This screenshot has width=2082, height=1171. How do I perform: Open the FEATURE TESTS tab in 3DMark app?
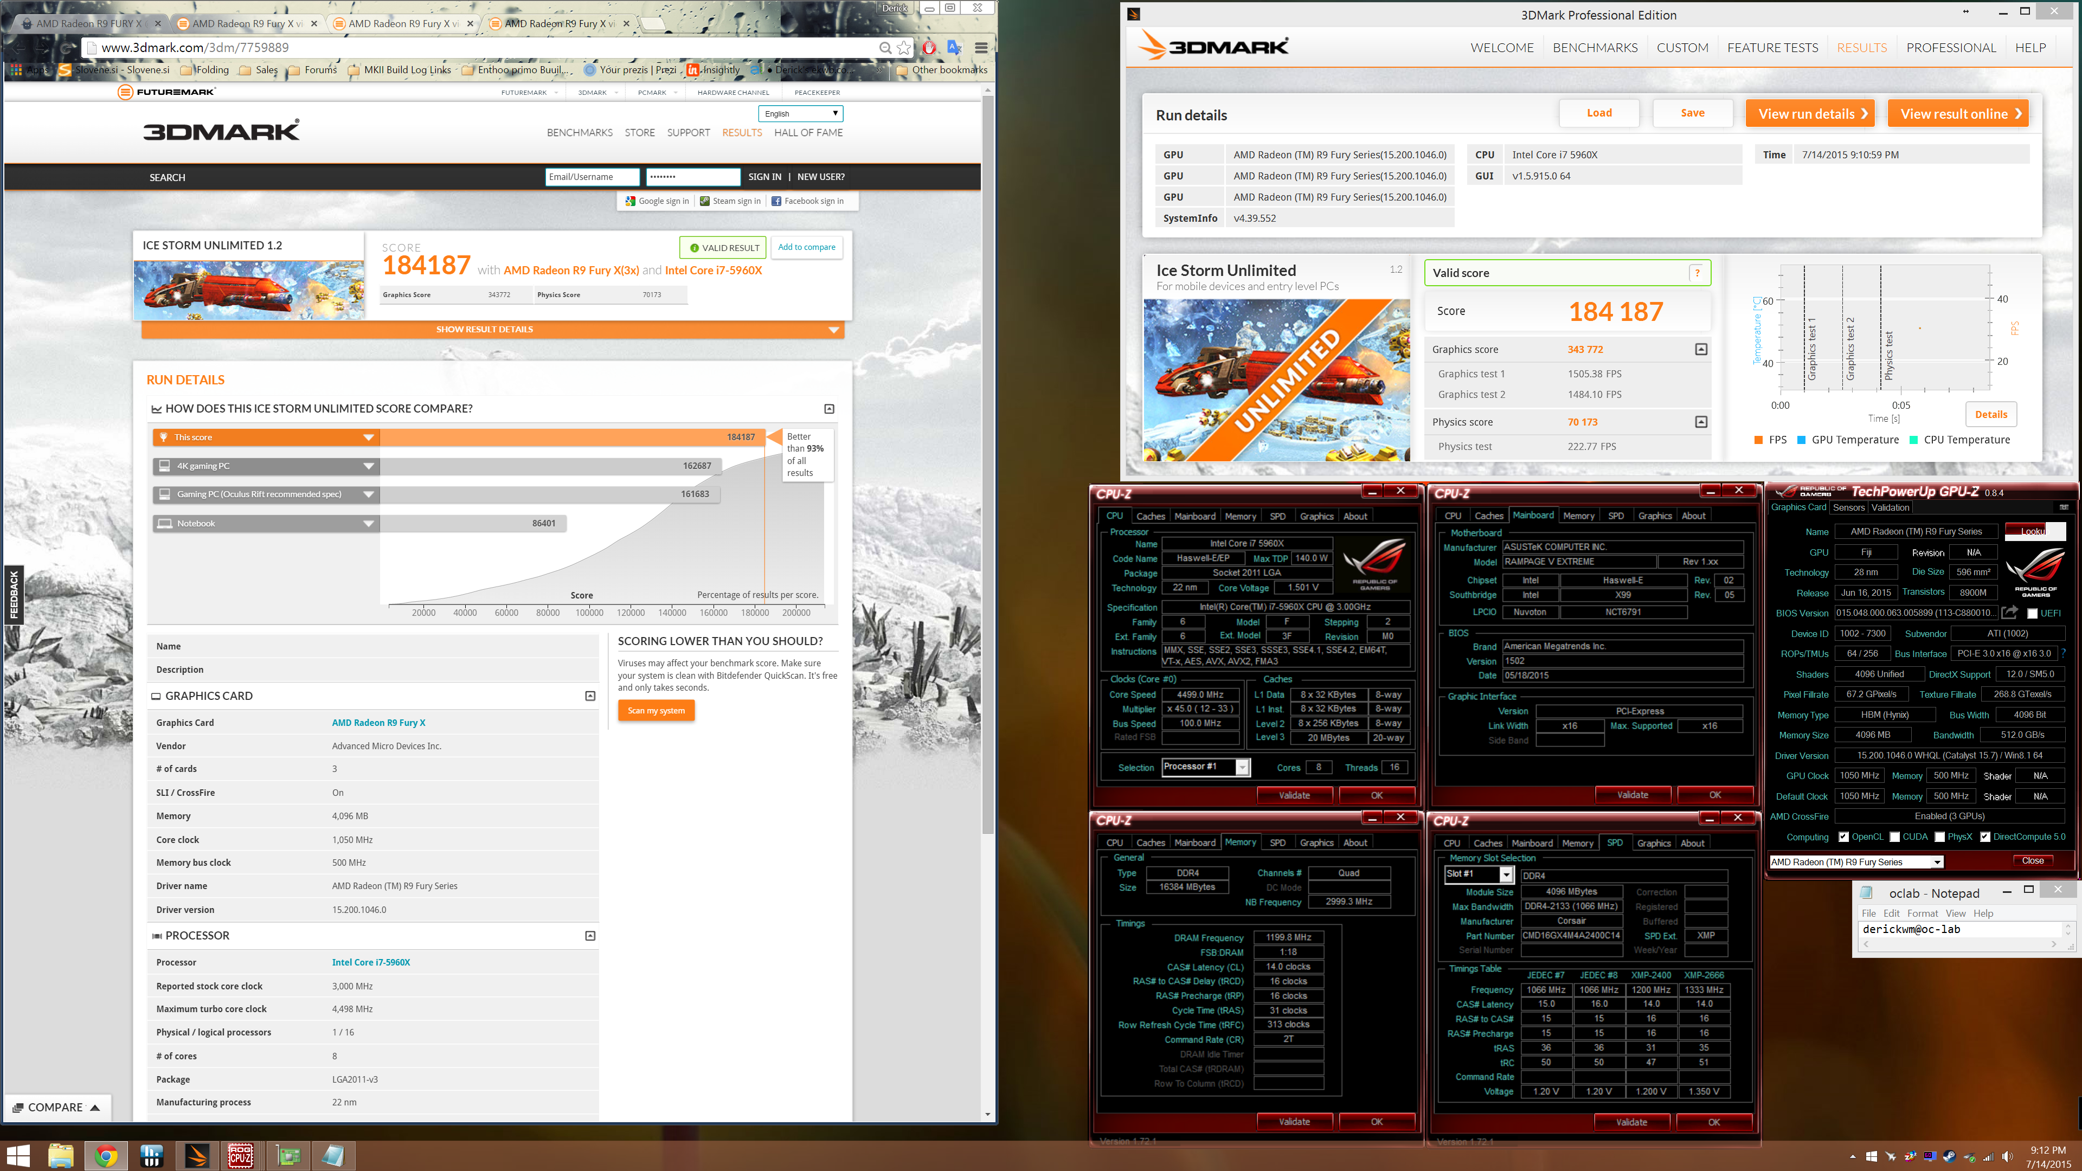coord(1772,48)
